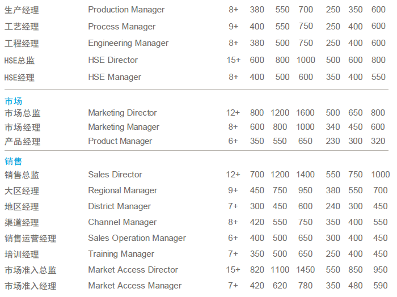Click the HSE Director job title

click(113, 60)
